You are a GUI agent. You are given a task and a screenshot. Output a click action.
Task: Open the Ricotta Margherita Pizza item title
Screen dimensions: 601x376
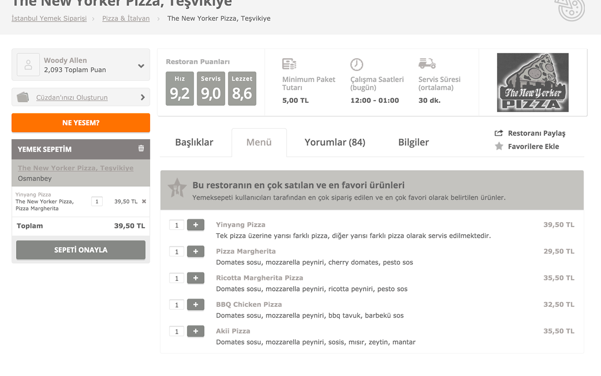260,278
